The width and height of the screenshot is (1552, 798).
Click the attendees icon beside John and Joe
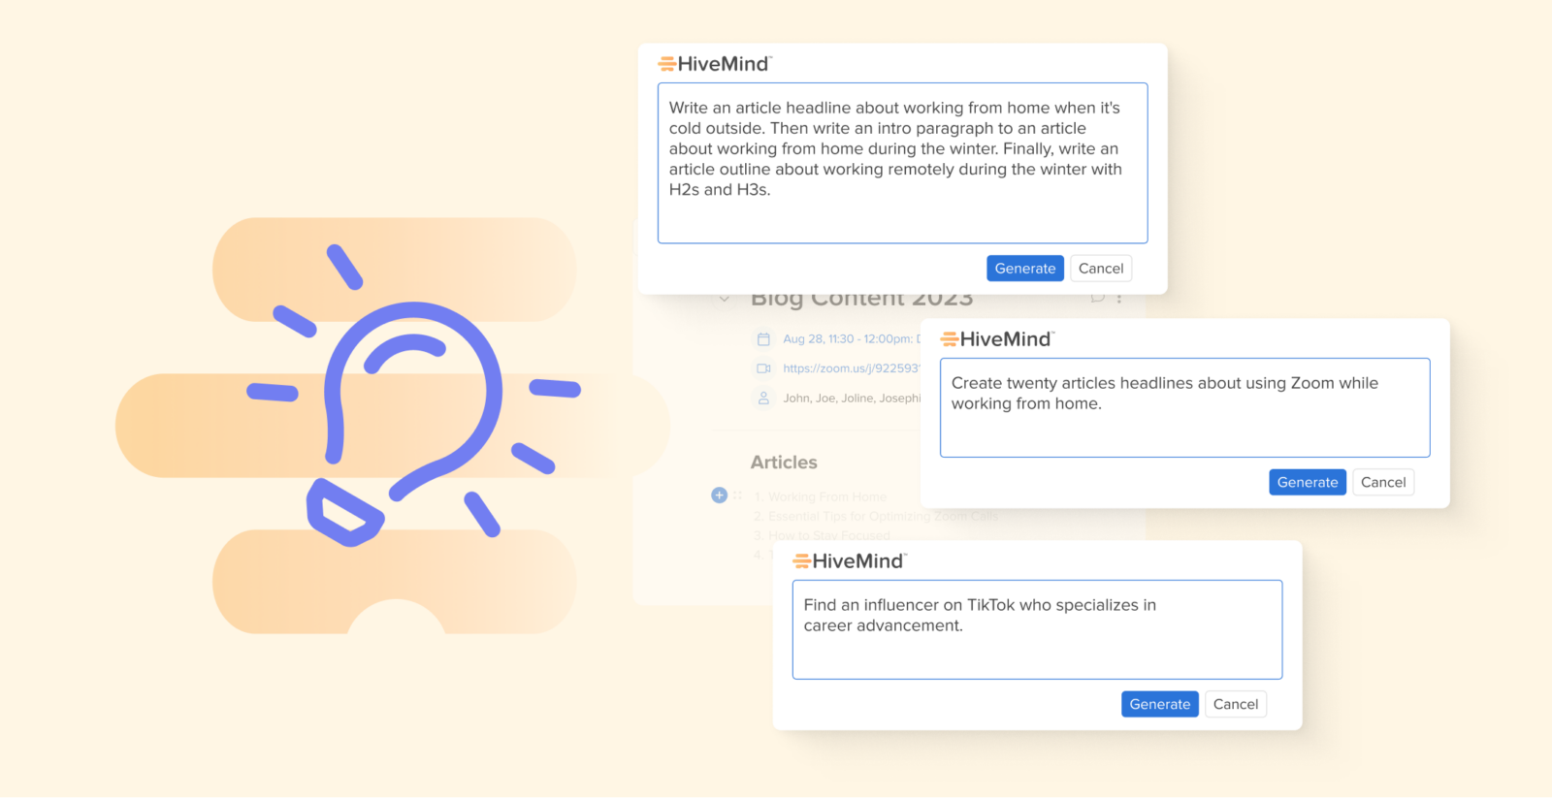point(762,398)
